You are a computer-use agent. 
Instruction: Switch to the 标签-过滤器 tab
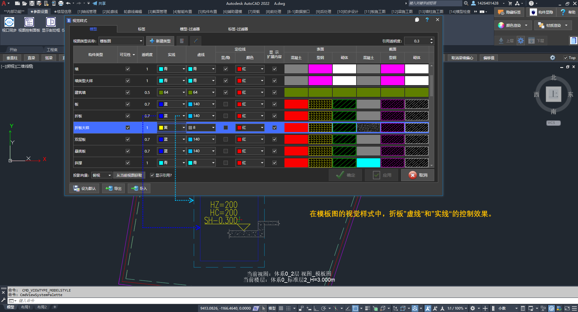(238, 29)
